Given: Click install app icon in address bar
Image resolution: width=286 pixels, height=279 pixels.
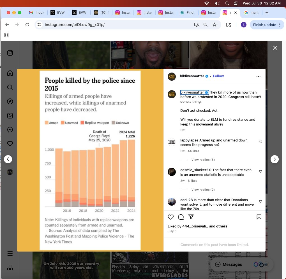Looking at the screenshot, I should click(x=196, y=25).
